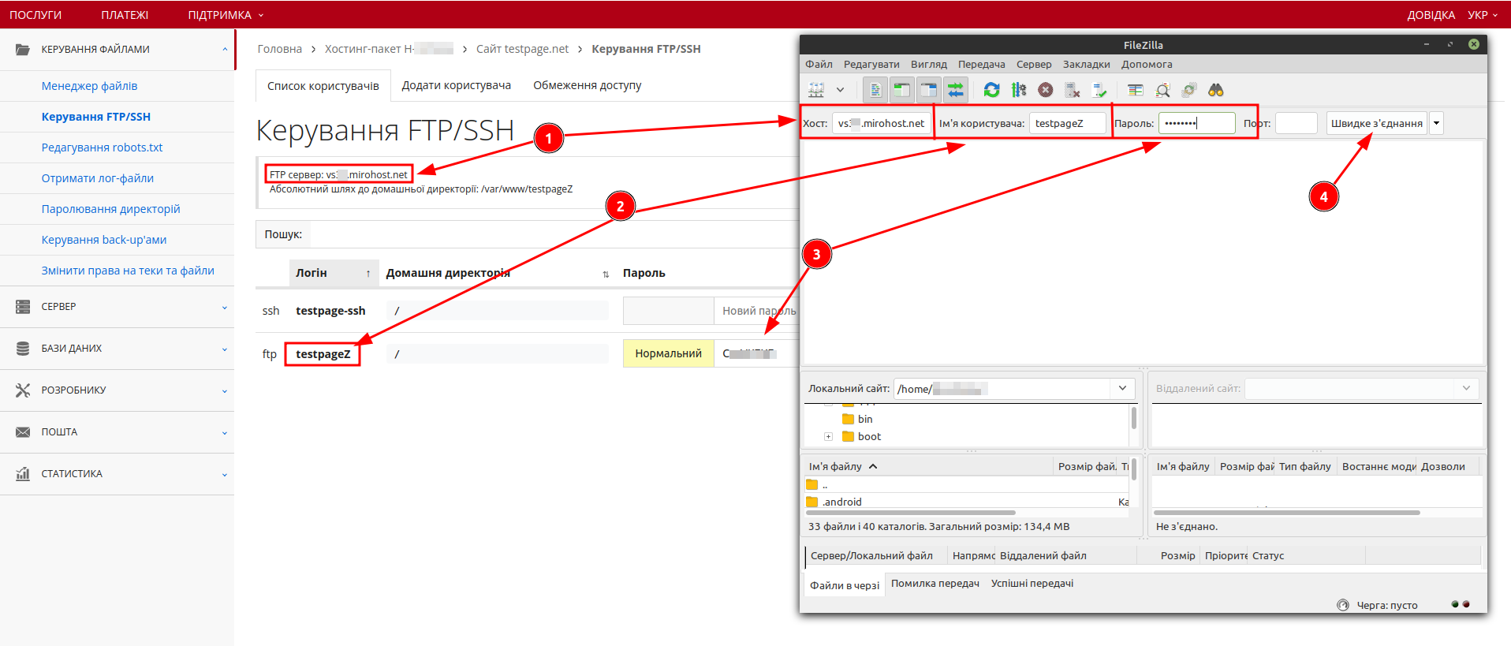This screenshot has height=646, width=1511.
Task: Open the Отримати лог-файли link
Action: 98,178
